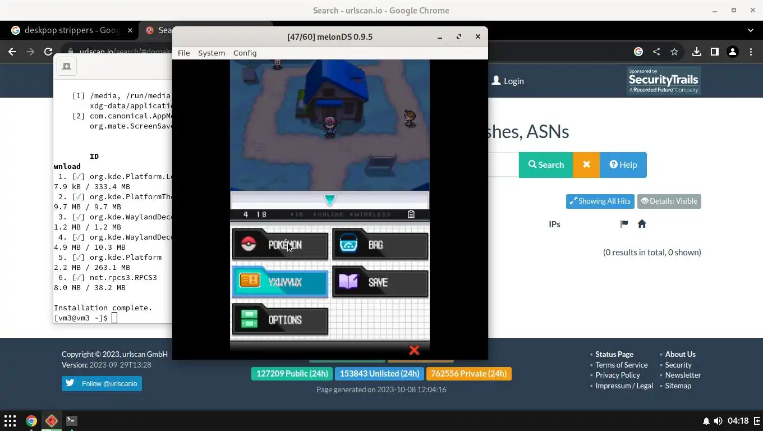This screenshot has width=763, height=431.
Task: Toggle the Showing All Hits button
Action: click(x=600, y=201)
